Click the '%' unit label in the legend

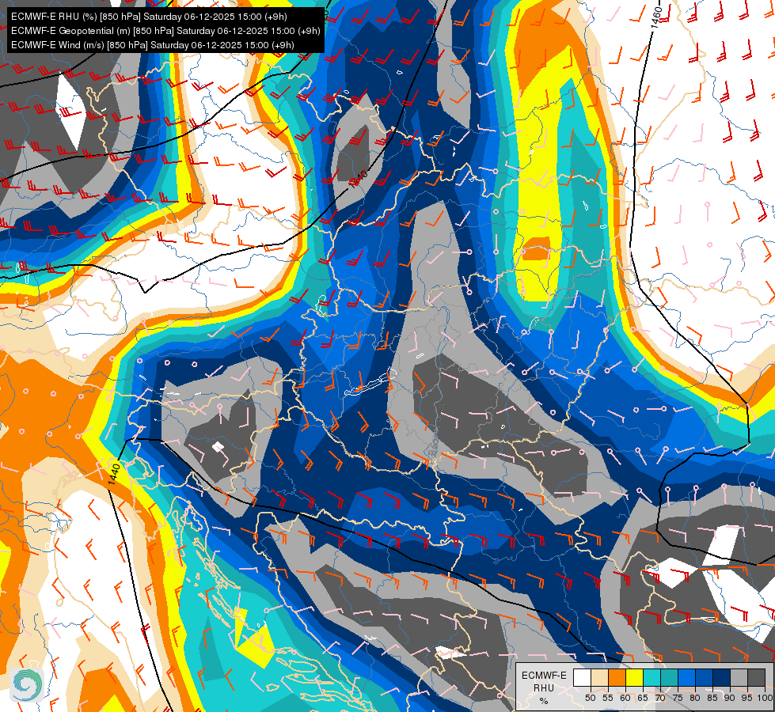[544, 701]
